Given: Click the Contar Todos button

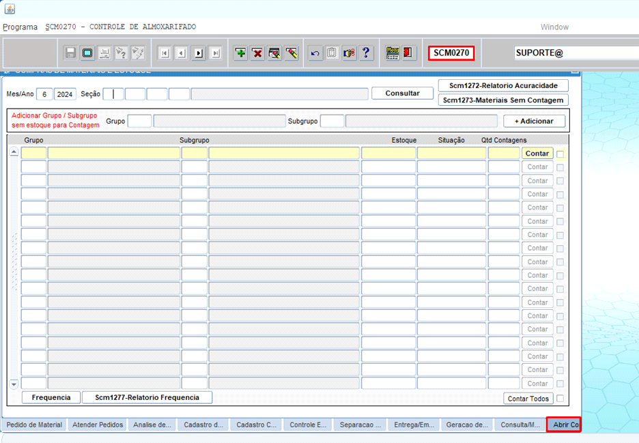Looking at the screenshot, I should tap(528, 399).
